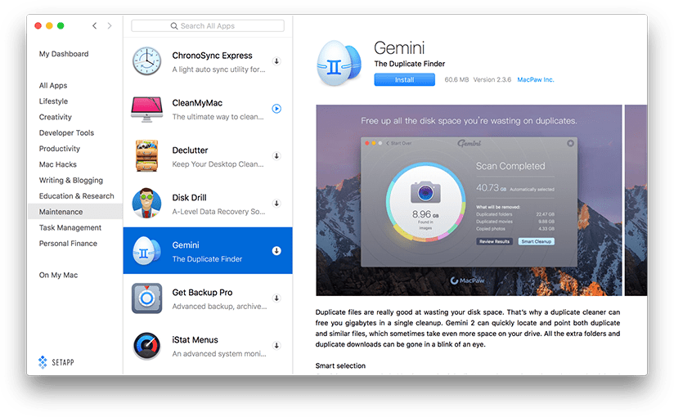This screenshot has height=417, width=674.
Task: Click the blue Install button for Gemini
Action: point(404,80)
